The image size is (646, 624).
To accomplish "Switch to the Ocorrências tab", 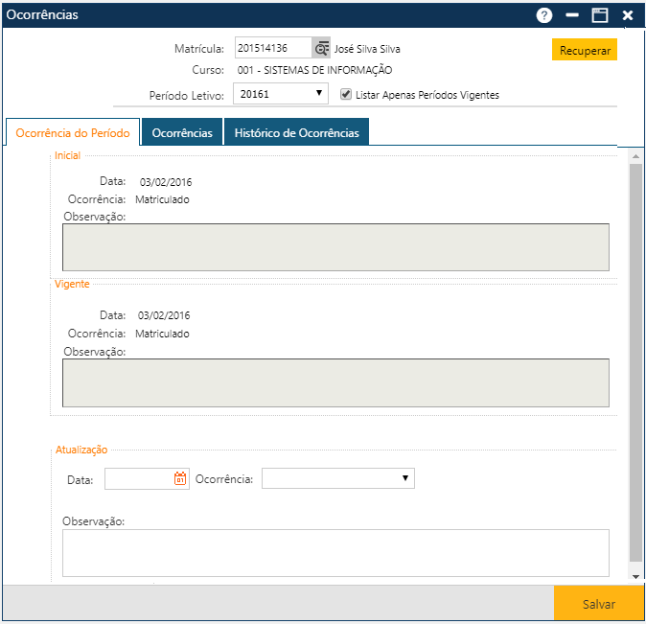I will coord(182,133).
